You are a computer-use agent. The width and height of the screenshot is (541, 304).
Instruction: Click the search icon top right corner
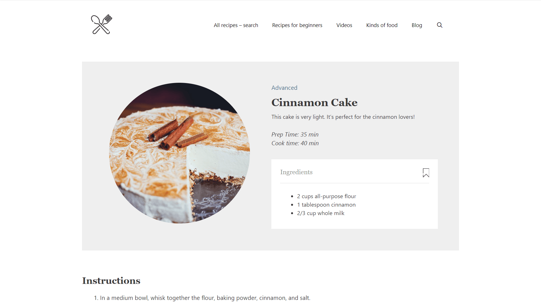click(x=439, y=25)
